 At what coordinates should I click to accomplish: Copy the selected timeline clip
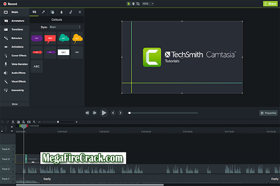(18, 122)
